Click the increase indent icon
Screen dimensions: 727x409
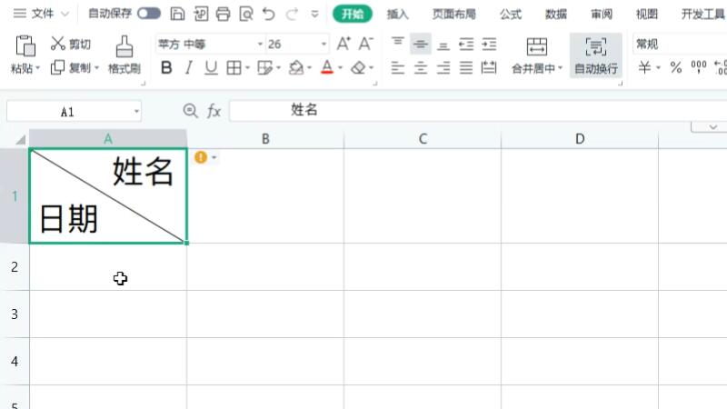point(489,44)
